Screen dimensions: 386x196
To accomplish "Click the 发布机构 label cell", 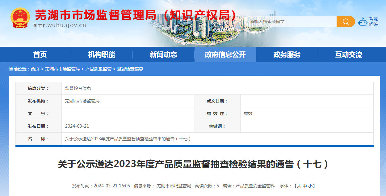I will pos(39,101).
